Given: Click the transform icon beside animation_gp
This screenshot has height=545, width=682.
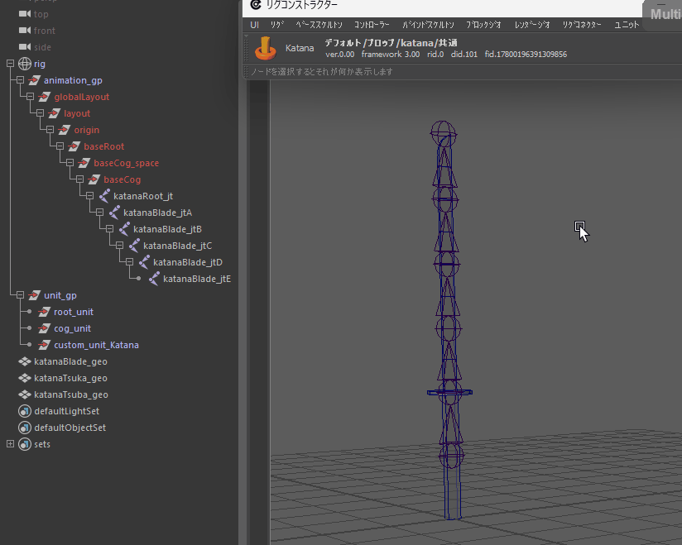Looking at the screenshot, I should click(x=35, y=80).
